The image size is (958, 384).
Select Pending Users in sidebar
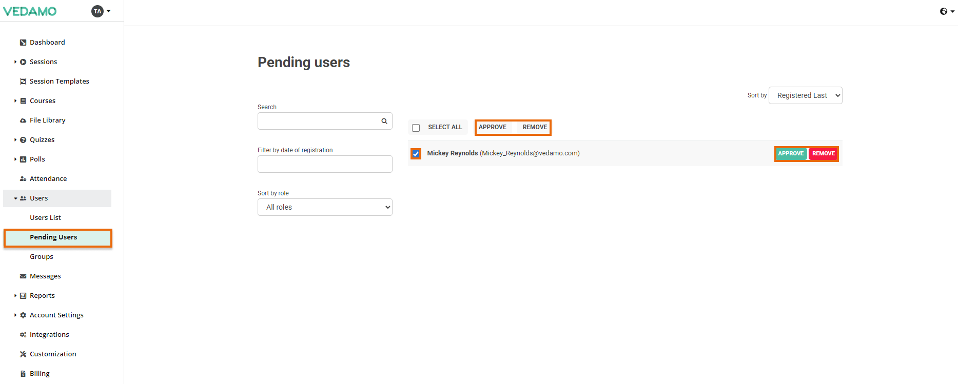[58, 238]
